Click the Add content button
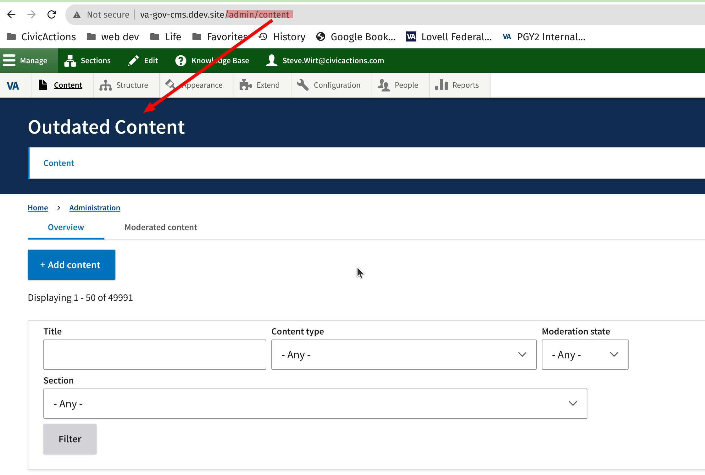The width and height of the screenshot is (705, 475). click(x=71, y=265)
